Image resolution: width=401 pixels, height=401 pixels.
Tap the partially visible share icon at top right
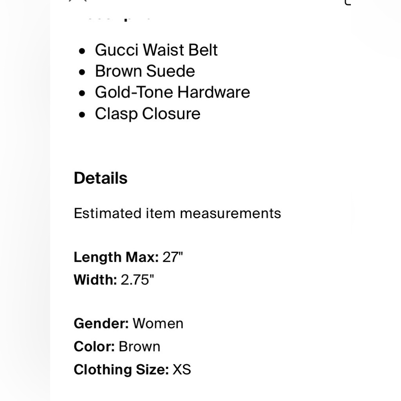click(x=348, y=2)
